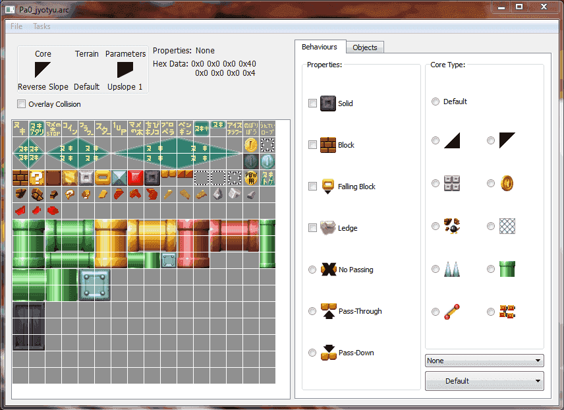Minimize the Pa0_jyotyu.arc window
Viewport: 564px width, 410px height.
click(501, 7)
